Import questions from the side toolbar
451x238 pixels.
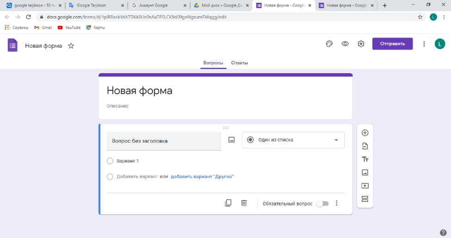tap(365, 146)
